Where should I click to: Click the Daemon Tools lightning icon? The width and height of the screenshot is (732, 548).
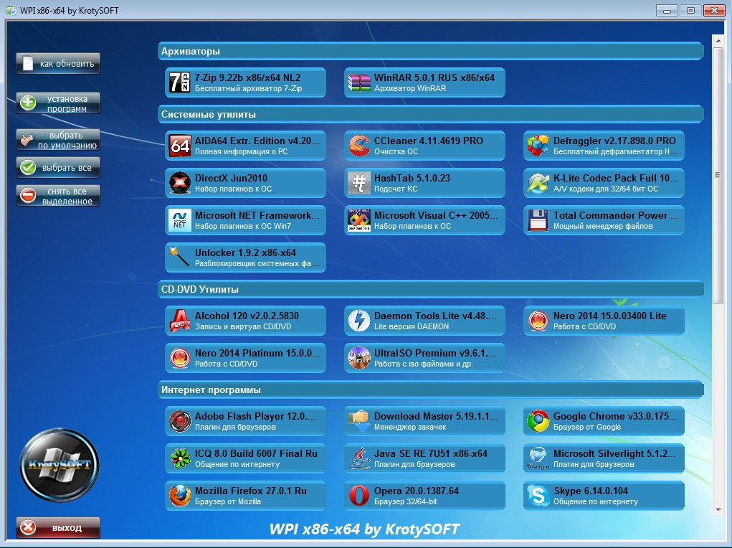(359, 321)
